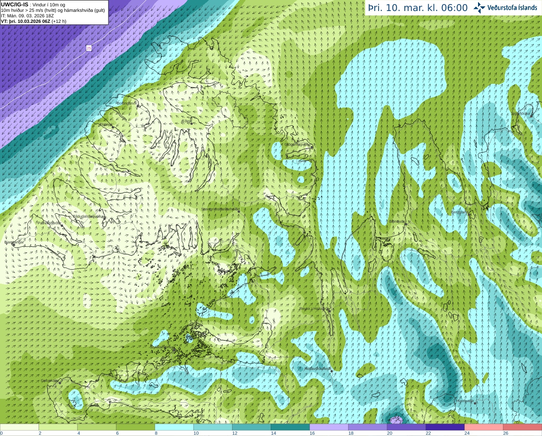The width and height of the screenshot is (542, 436).
Task: Pick the 10–12 m/s legend swatch
Action: pos(213,427)
